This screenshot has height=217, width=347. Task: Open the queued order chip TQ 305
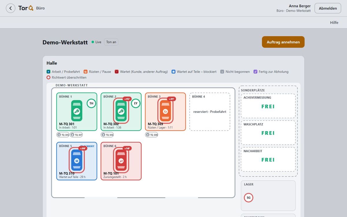pyautogui.click(x=63, y=135)
